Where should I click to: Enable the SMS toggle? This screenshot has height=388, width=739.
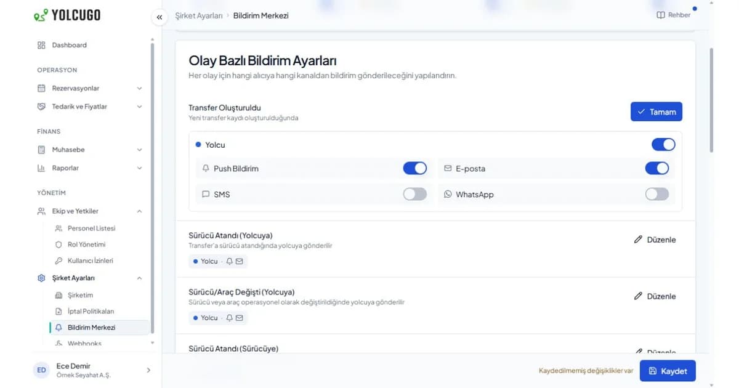414,194
